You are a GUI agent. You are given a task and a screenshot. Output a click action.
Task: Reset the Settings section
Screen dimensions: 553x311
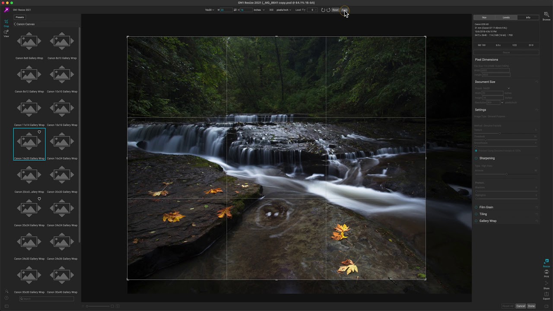pos(537,110)
